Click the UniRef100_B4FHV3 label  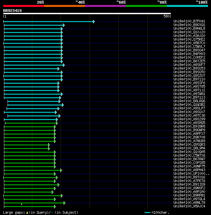[x=189, y=54]
